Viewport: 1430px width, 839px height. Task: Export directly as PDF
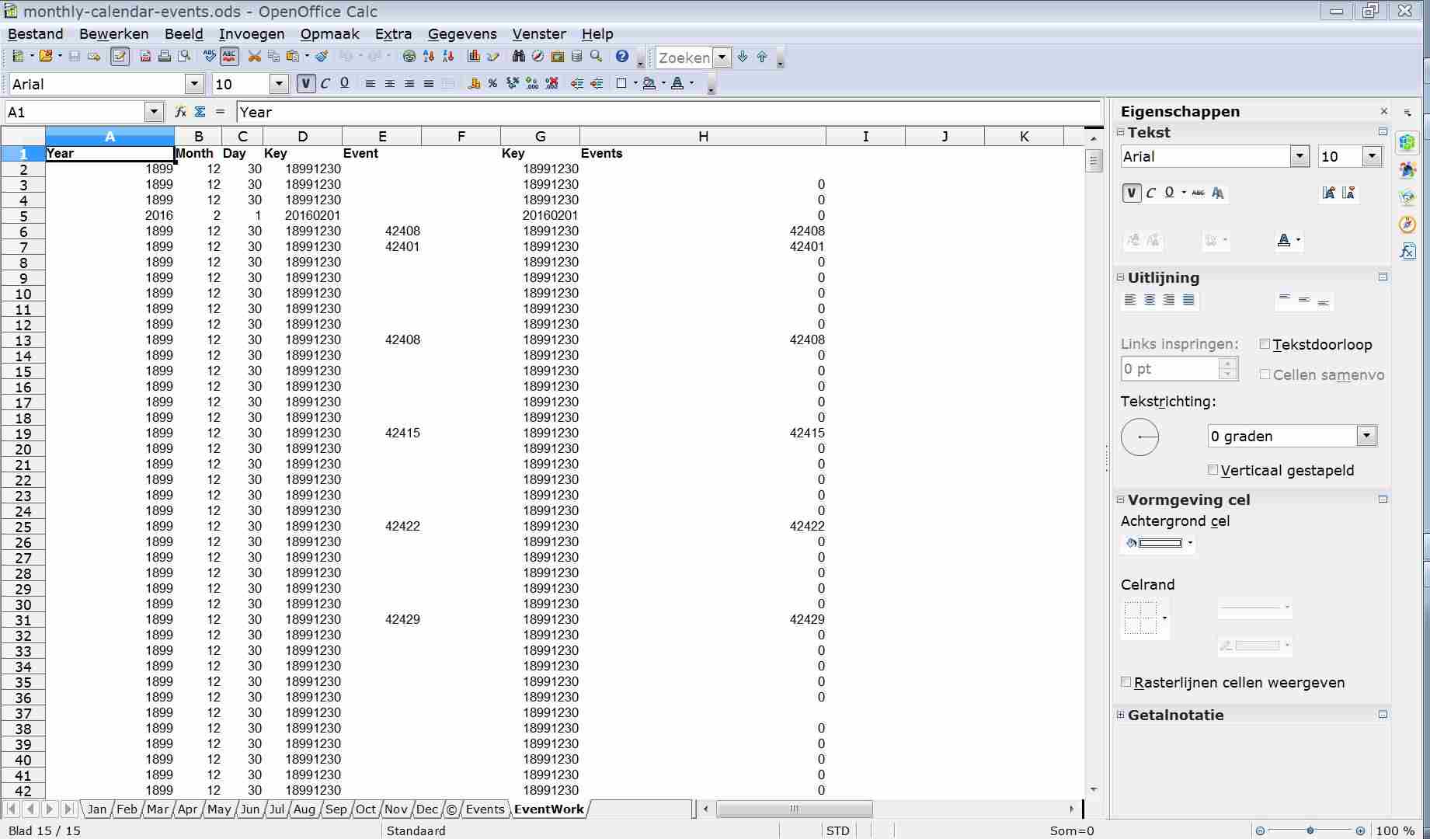(145, 57)
